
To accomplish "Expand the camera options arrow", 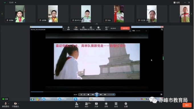I will click(x=19, y=104).
